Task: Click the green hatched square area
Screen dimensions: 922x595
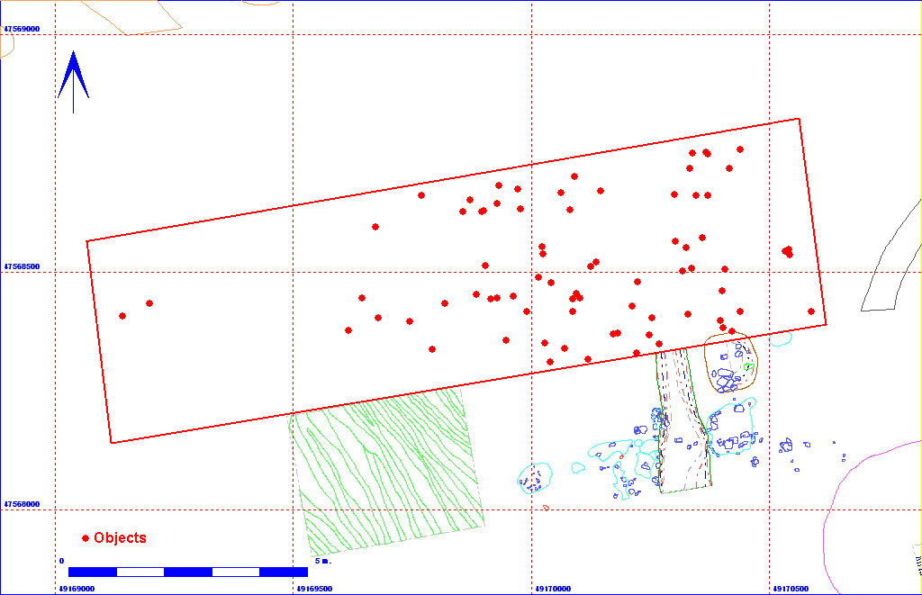Action: pos(386,471)
